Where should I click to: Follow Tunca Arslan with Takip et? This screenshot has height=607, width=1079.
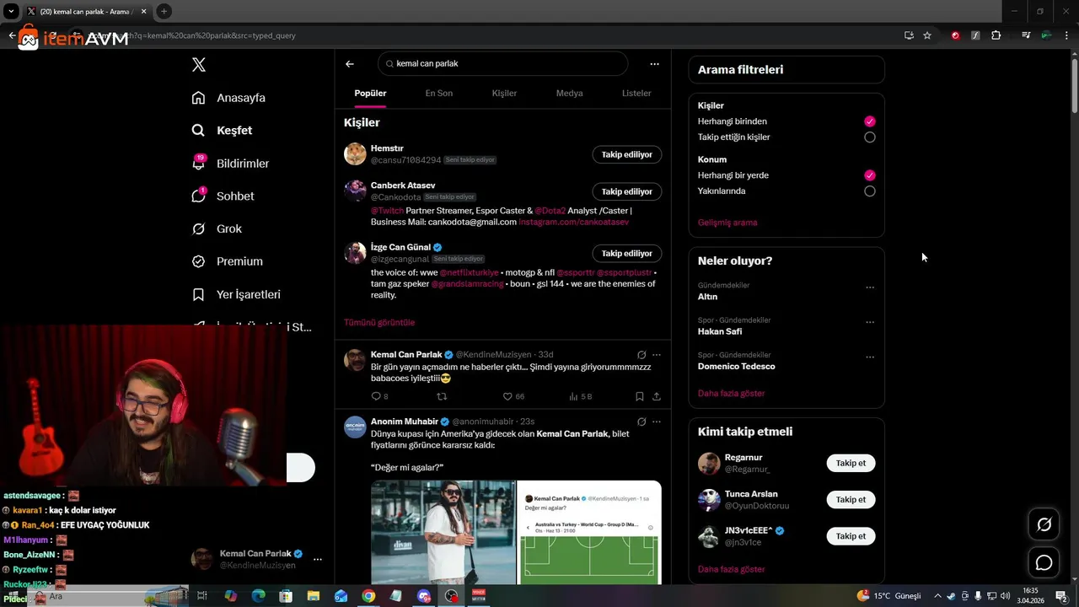(x=851, y=500)
